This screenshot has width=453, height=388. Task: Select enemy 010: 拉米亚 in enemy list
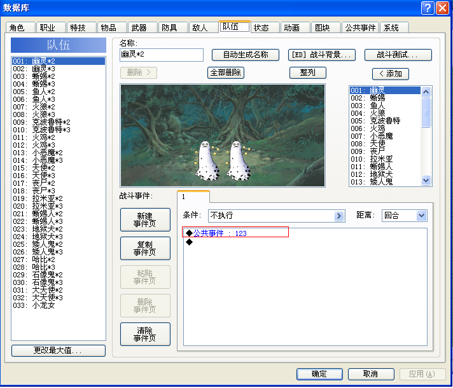coord(385,159)
